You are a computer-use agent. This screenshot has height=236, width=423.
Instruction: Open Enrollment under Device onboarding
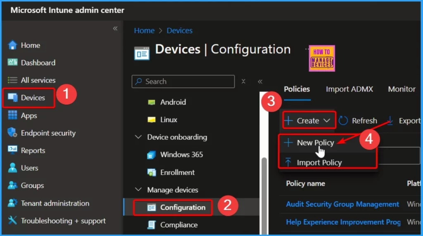(x=171, y=173)
